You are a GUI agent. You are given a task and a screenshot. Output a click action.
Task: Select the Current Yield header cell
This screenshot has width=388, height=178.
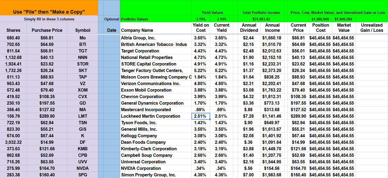tap(222, 28)
